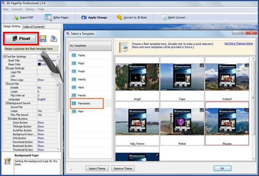Select the Panoramic template icon

point(74,103)
